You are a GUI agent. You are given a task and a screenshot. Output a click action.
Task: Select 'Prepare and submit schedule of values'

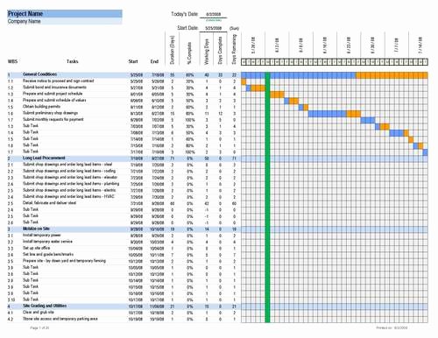point(54,100)
